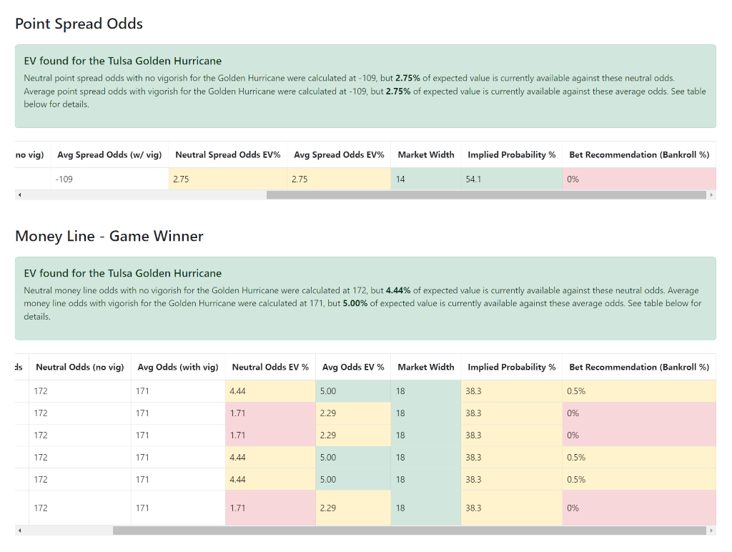Click the Money Line - Game Winner heading
Image resolution: width=732 pixels, height=552 pixels.
coord(109,236)
